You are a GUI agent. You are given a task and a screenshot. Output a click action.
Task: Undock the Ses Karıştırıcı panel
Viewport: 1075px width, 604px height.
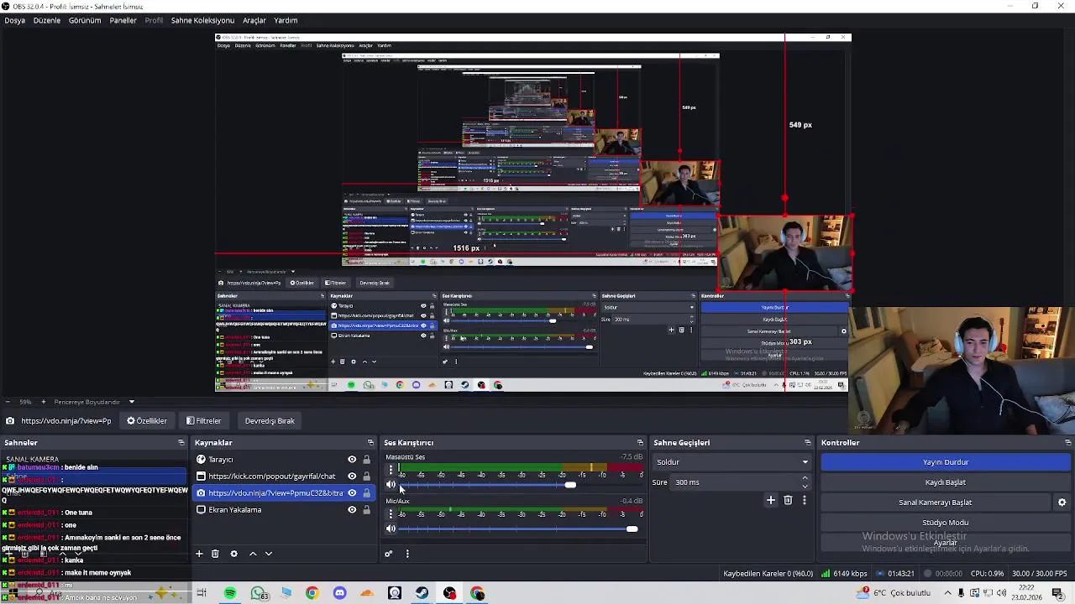click(x=640, y=442)
